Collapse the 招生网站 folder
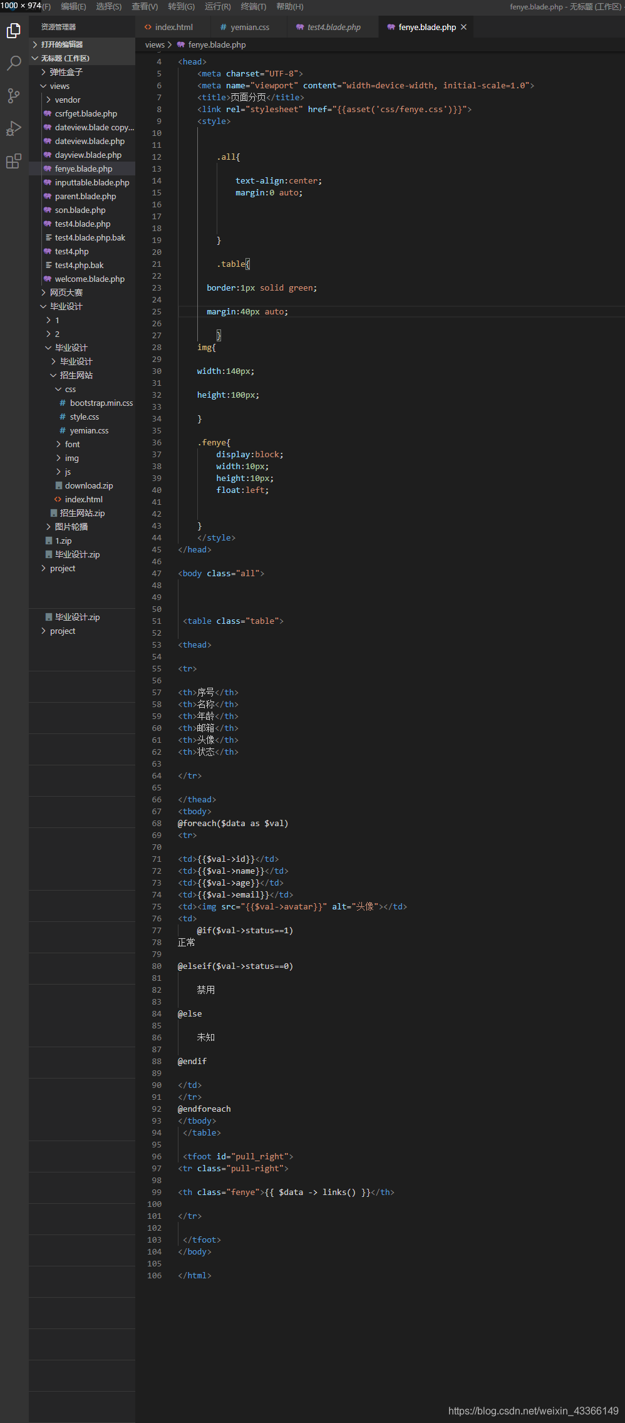Image resolution: width=625 pixels, height=1423 pixels. [53, 375]
